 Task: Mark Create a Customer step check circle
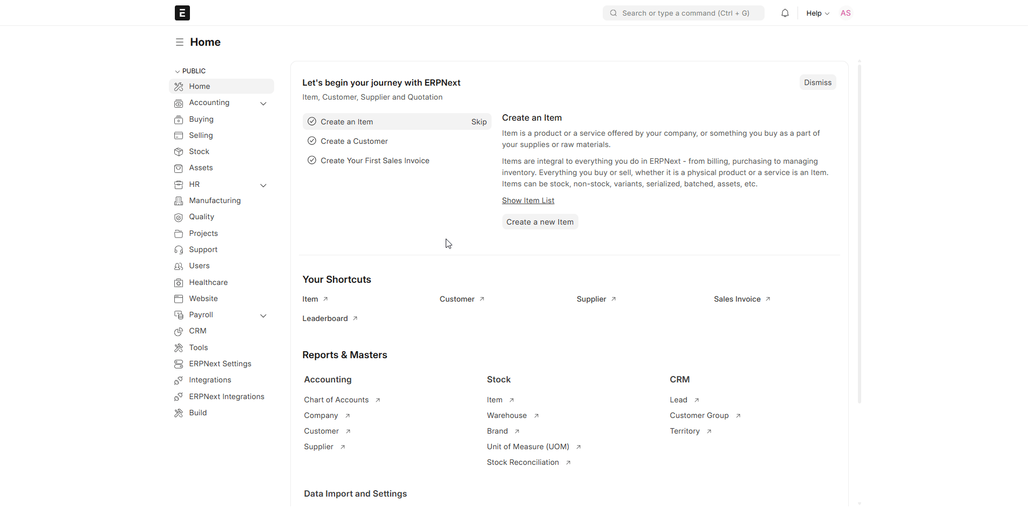click(x=312, y=141)
